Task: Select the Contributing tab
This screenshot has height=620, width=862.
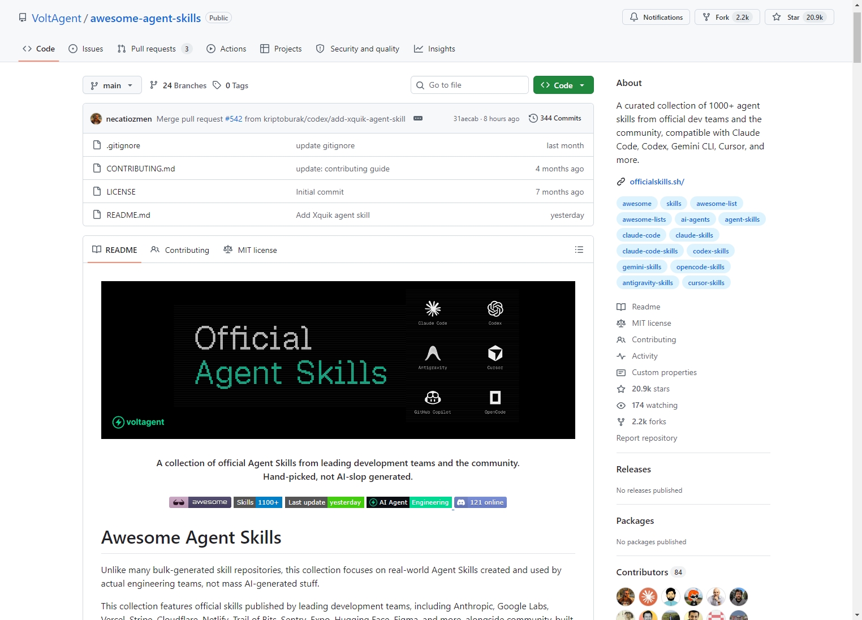Action: tap(180, 250)
